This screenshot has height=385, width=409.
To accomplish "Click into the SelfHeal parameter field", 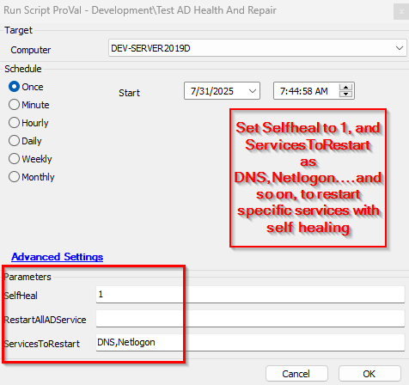I will point(250,294).
